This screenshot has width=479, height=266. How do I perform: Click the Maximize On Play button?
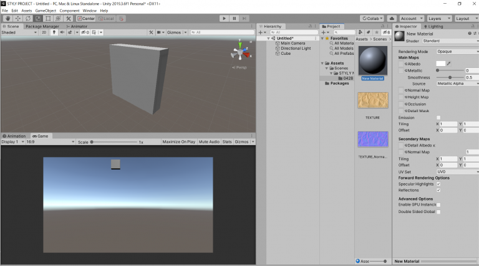179,142
